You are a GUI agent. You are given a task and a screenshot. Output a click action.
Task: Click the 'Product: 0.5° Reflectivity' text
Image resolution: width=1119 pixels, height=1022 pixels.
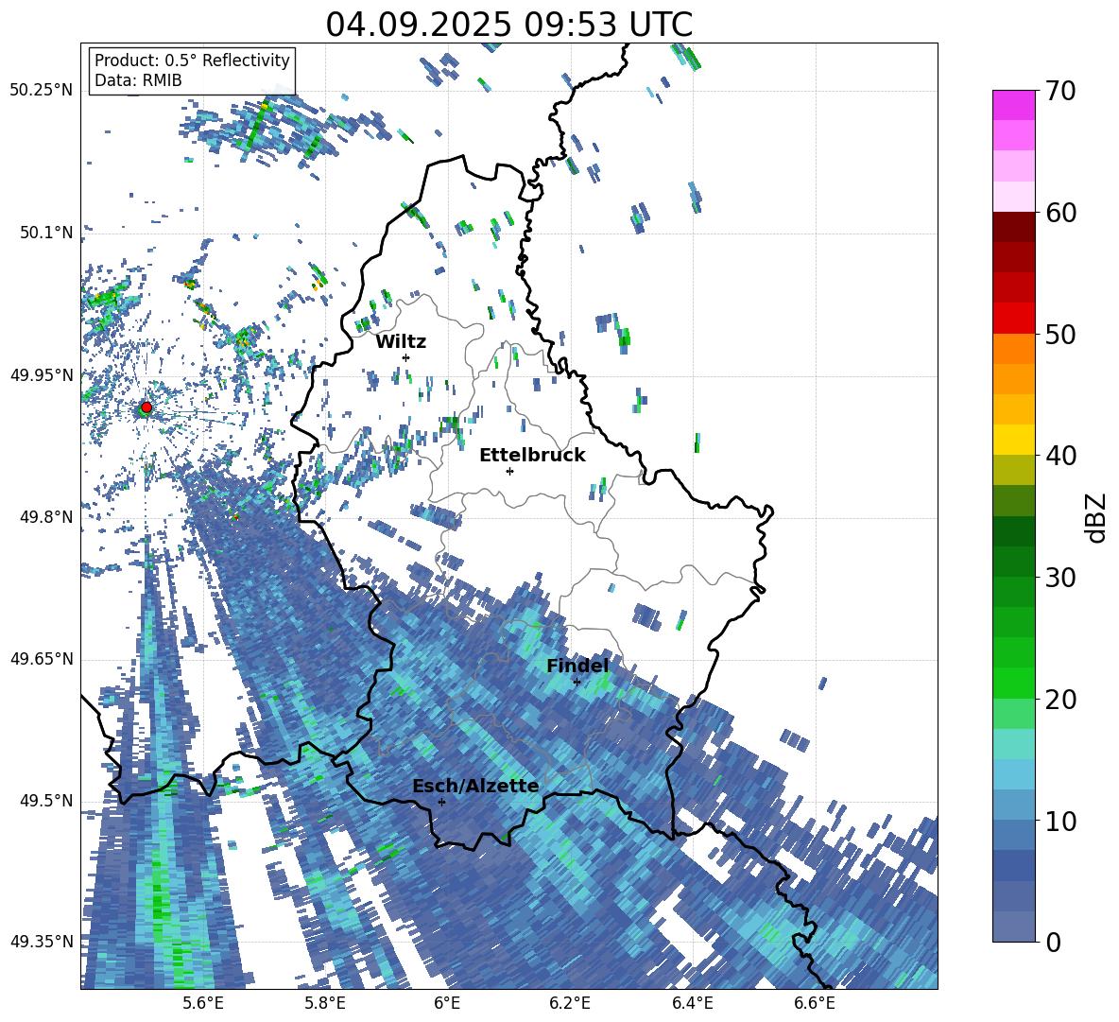click(x=192, y=60)
